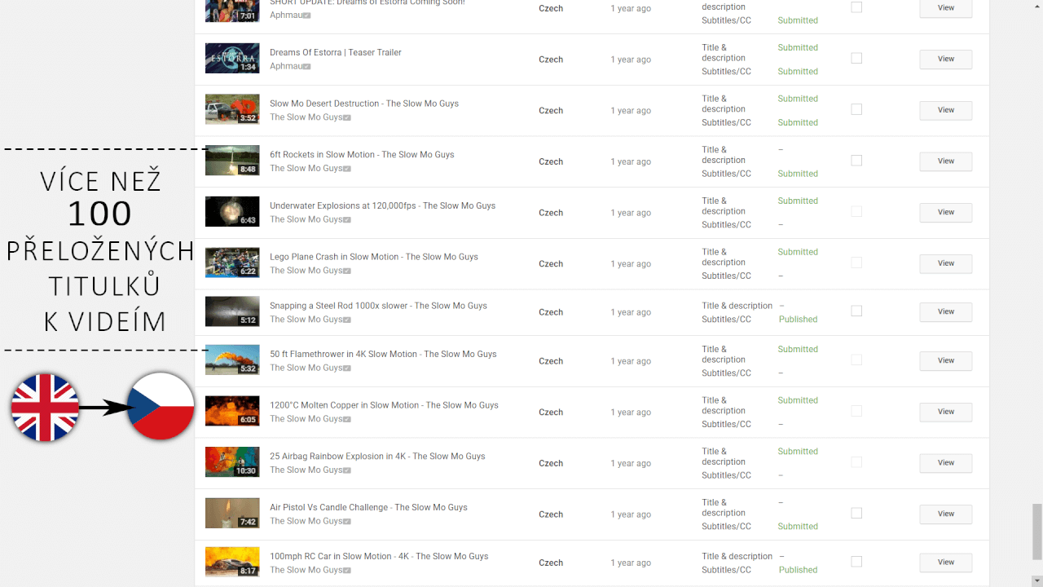
Task: Go to The Slow Mo Guys channel under Lego Plane Crash
Action: pyautogui.click(x=306, y=271)
